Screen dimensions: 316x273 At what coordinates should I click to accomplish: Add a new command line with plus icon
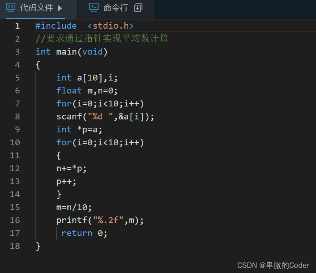pyautogui.click(x=138, y=8)
